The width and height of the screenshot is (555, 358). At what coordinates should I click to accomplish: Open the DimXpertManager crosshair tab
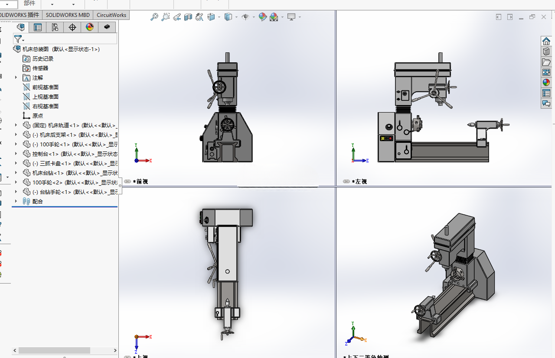tap(72, 27)
